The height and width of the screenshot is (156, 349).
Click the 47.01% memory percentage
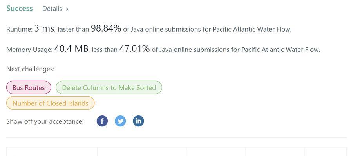(134, 49)
